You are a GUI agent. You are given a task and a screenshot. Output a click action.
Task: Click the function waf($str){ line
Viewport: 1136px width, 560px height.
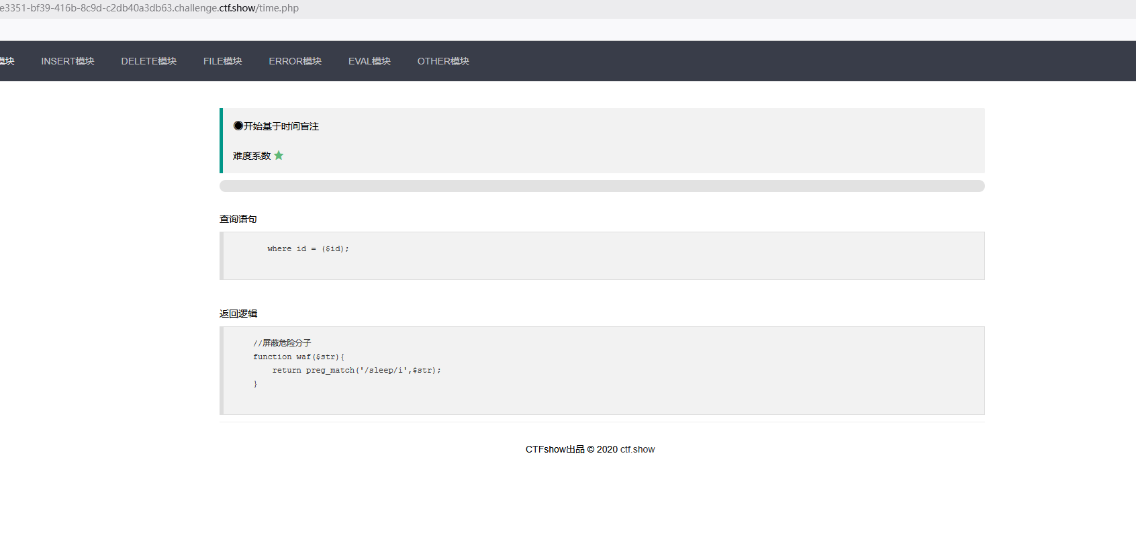click(299, 357)
